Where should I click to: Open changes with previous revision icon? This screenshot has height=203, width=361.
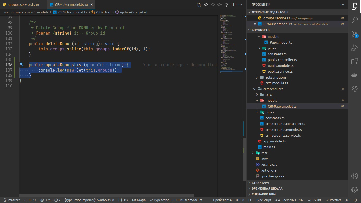[206, 4]
